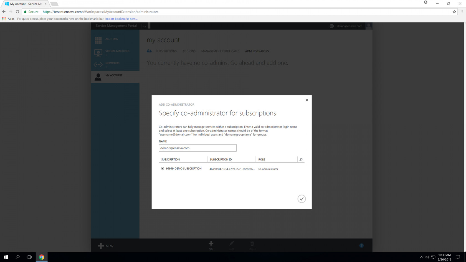Go back with browser back arrow
The image size is (466, 262).
4,12
